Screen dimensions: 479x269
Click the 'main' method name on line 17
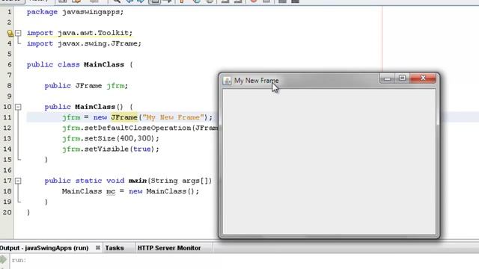(138, 181)
